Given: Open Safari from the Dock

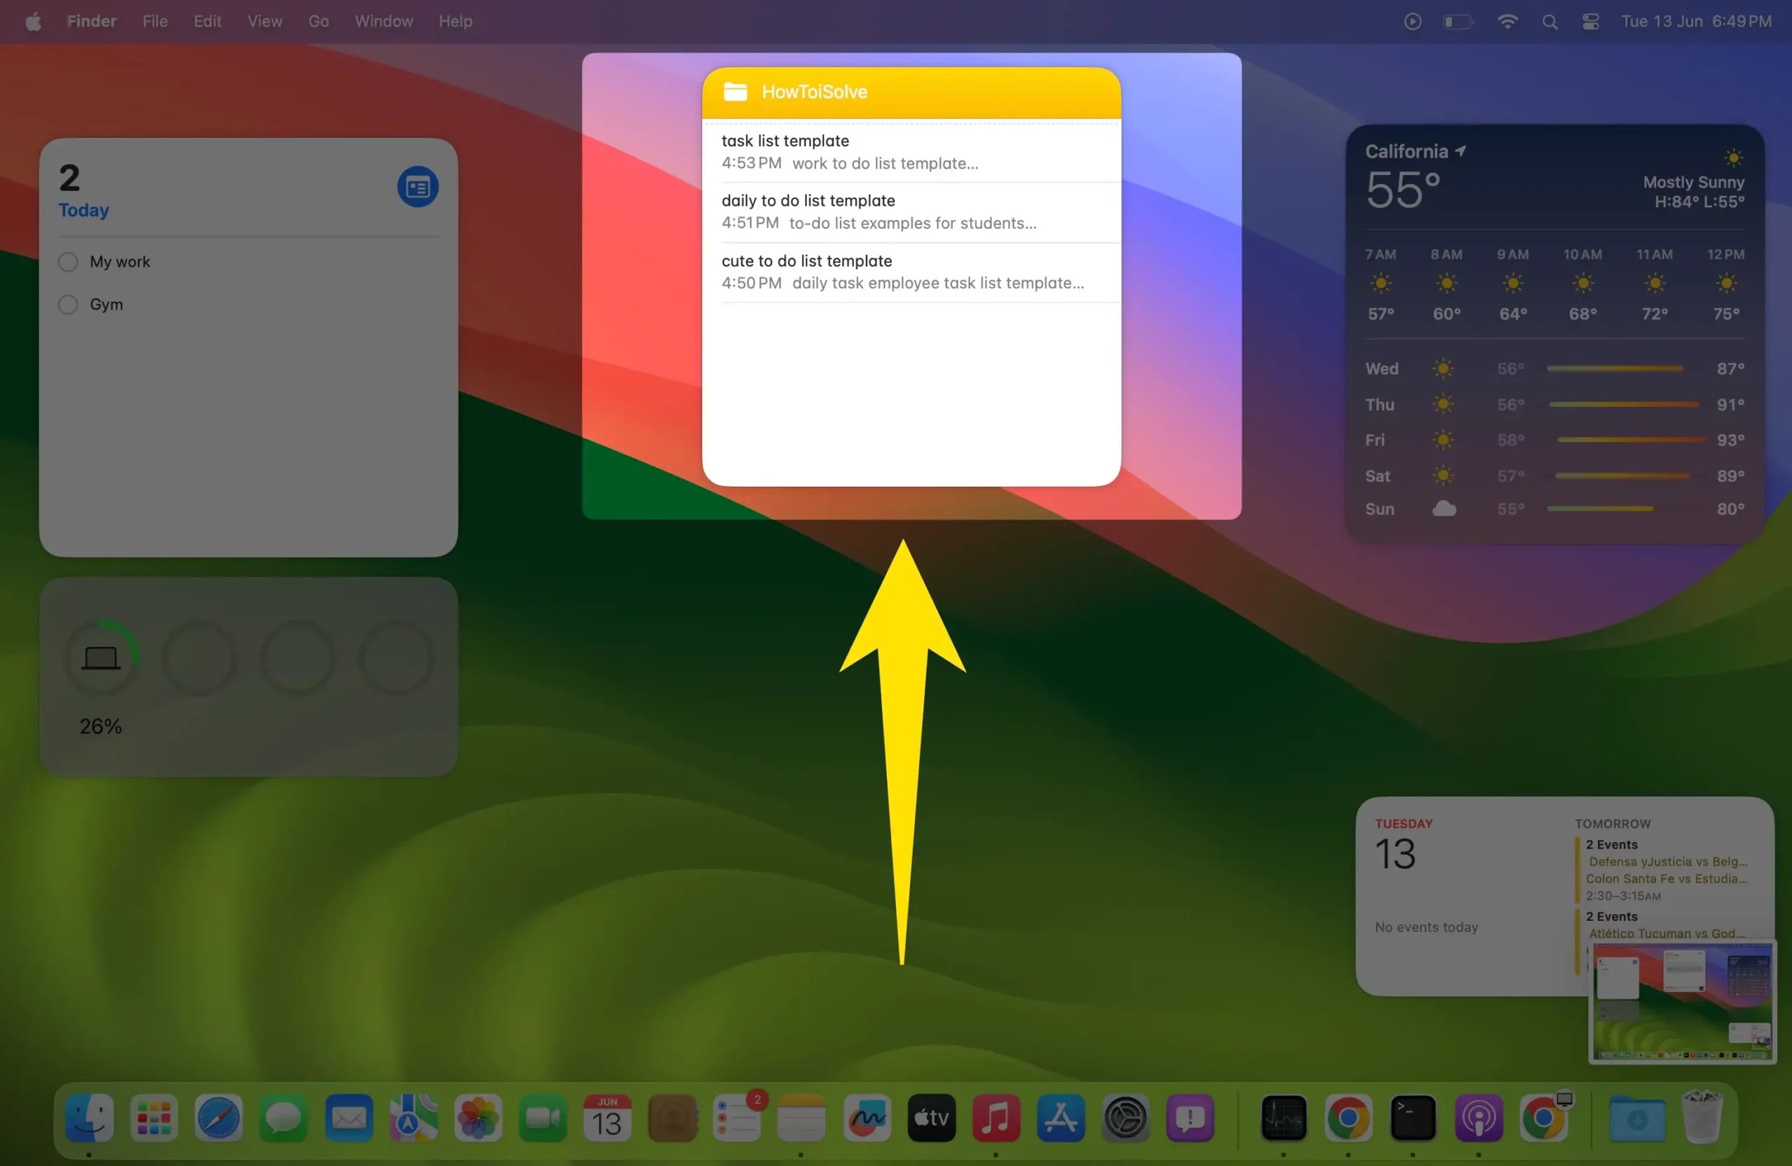Looking at the screenshot, I should pyautogui.click(x=218, y=1120).
